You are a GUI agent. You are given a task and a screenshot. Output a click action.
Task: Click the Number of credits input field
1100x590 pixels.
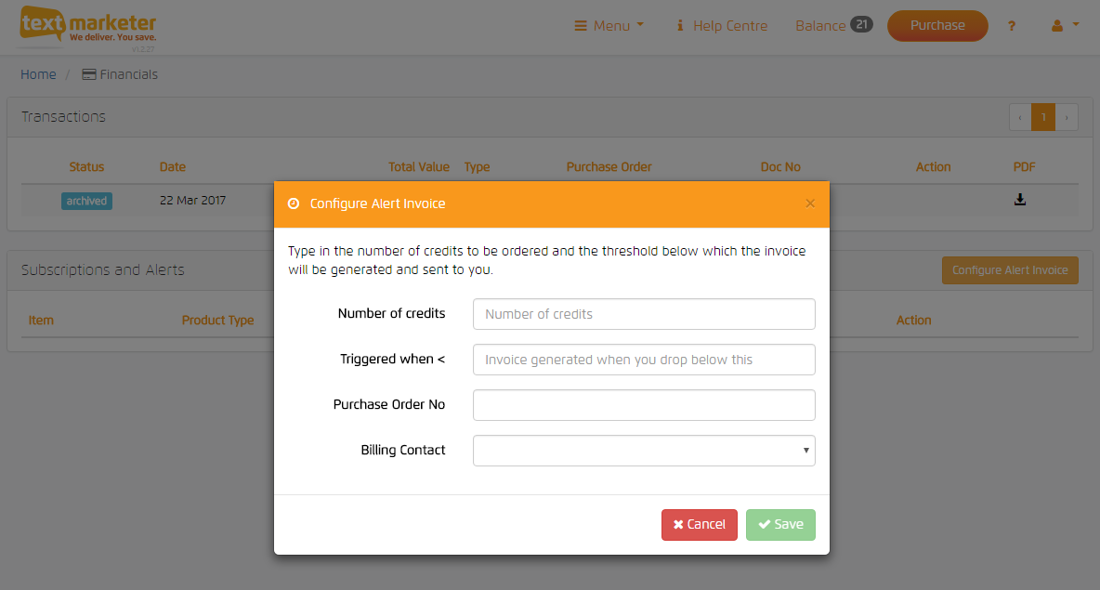(x=644, y=313)
